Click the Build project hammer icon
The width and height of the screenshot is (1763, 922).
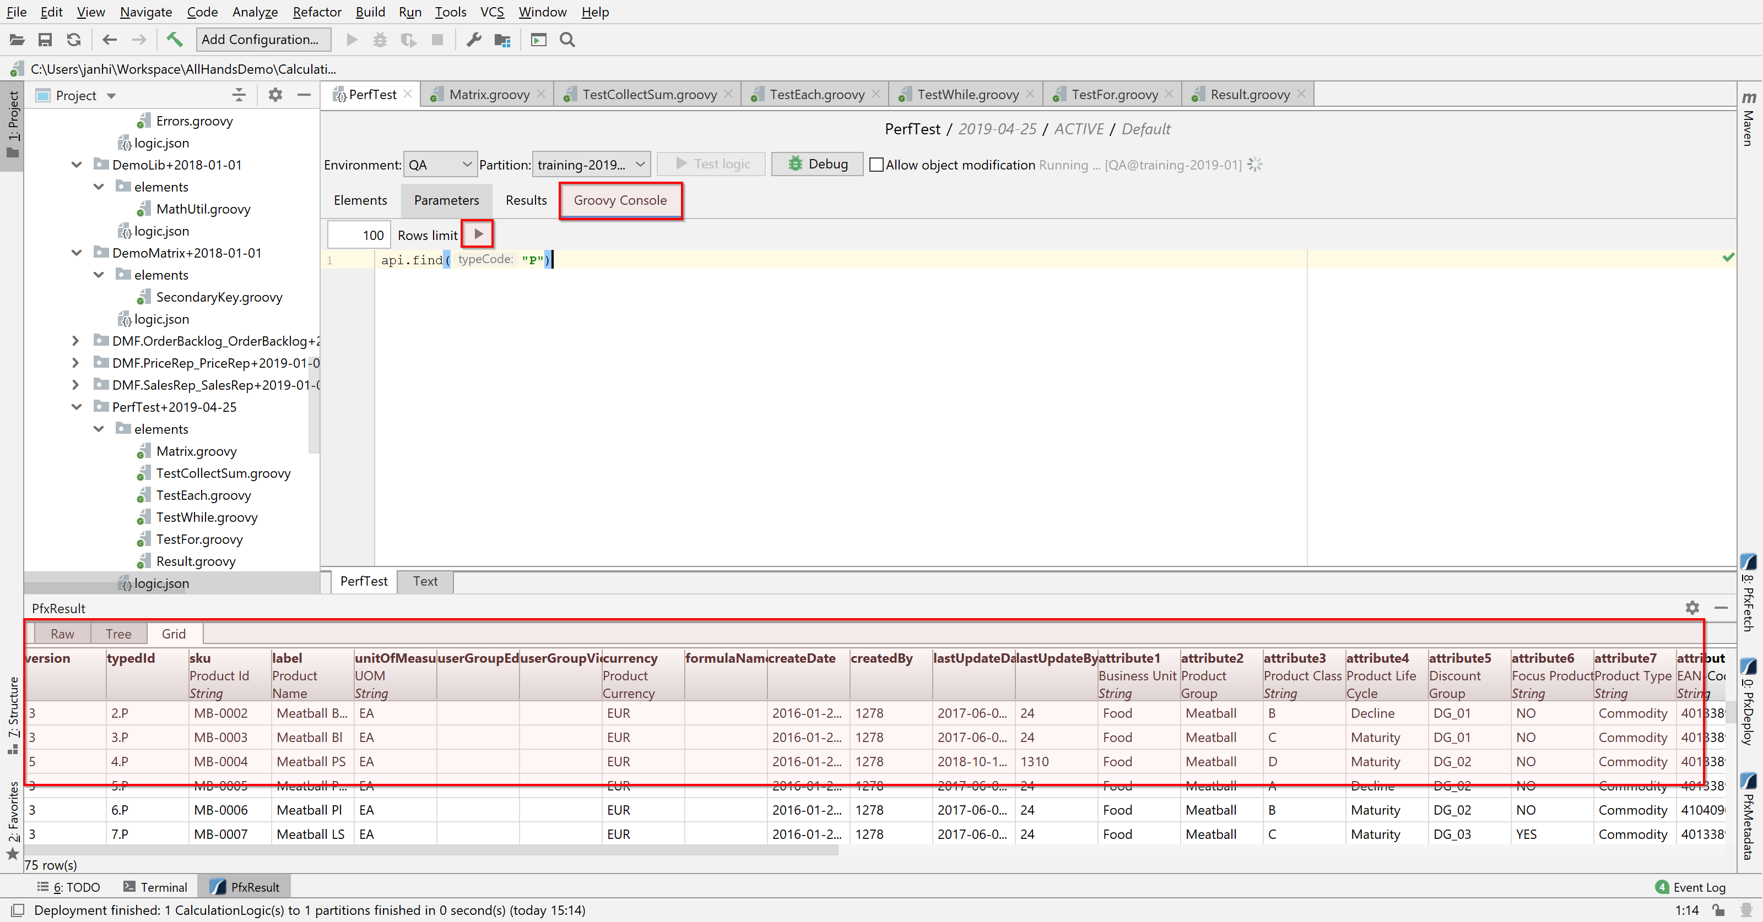tap(175, 40)
